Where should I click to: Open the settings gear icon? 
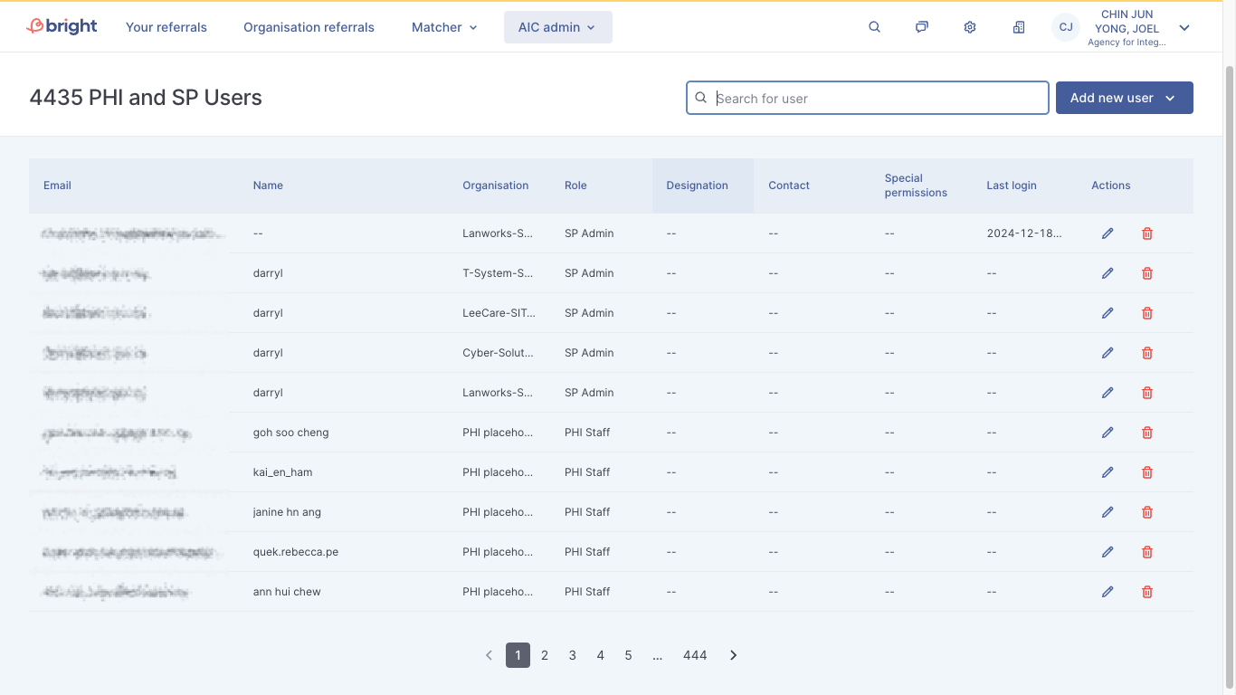970,27
